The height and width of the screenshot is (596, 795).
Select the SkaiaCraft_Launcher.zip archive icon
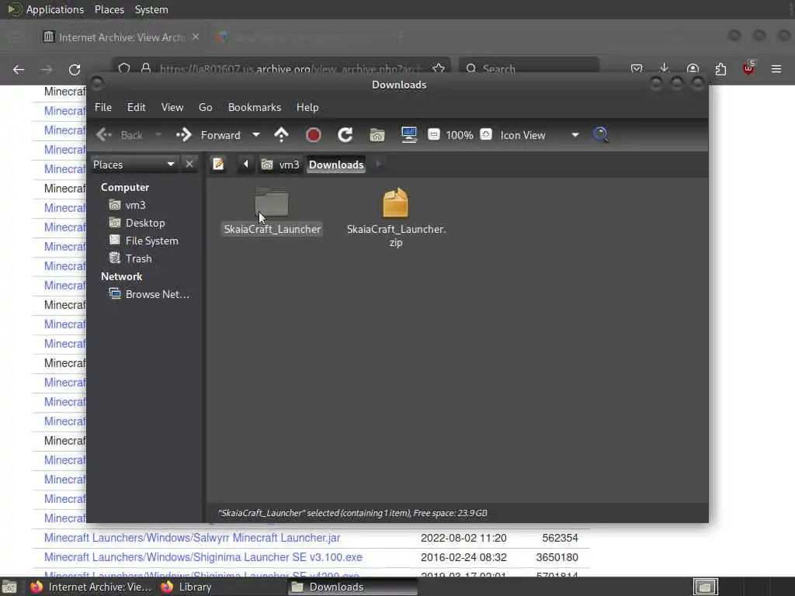coord(395,203)
